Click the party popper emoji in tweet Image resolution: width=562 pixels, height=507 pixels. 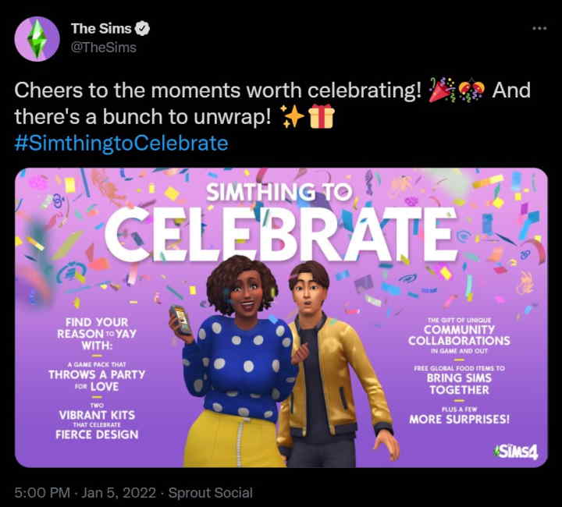(x=441, y=91)
